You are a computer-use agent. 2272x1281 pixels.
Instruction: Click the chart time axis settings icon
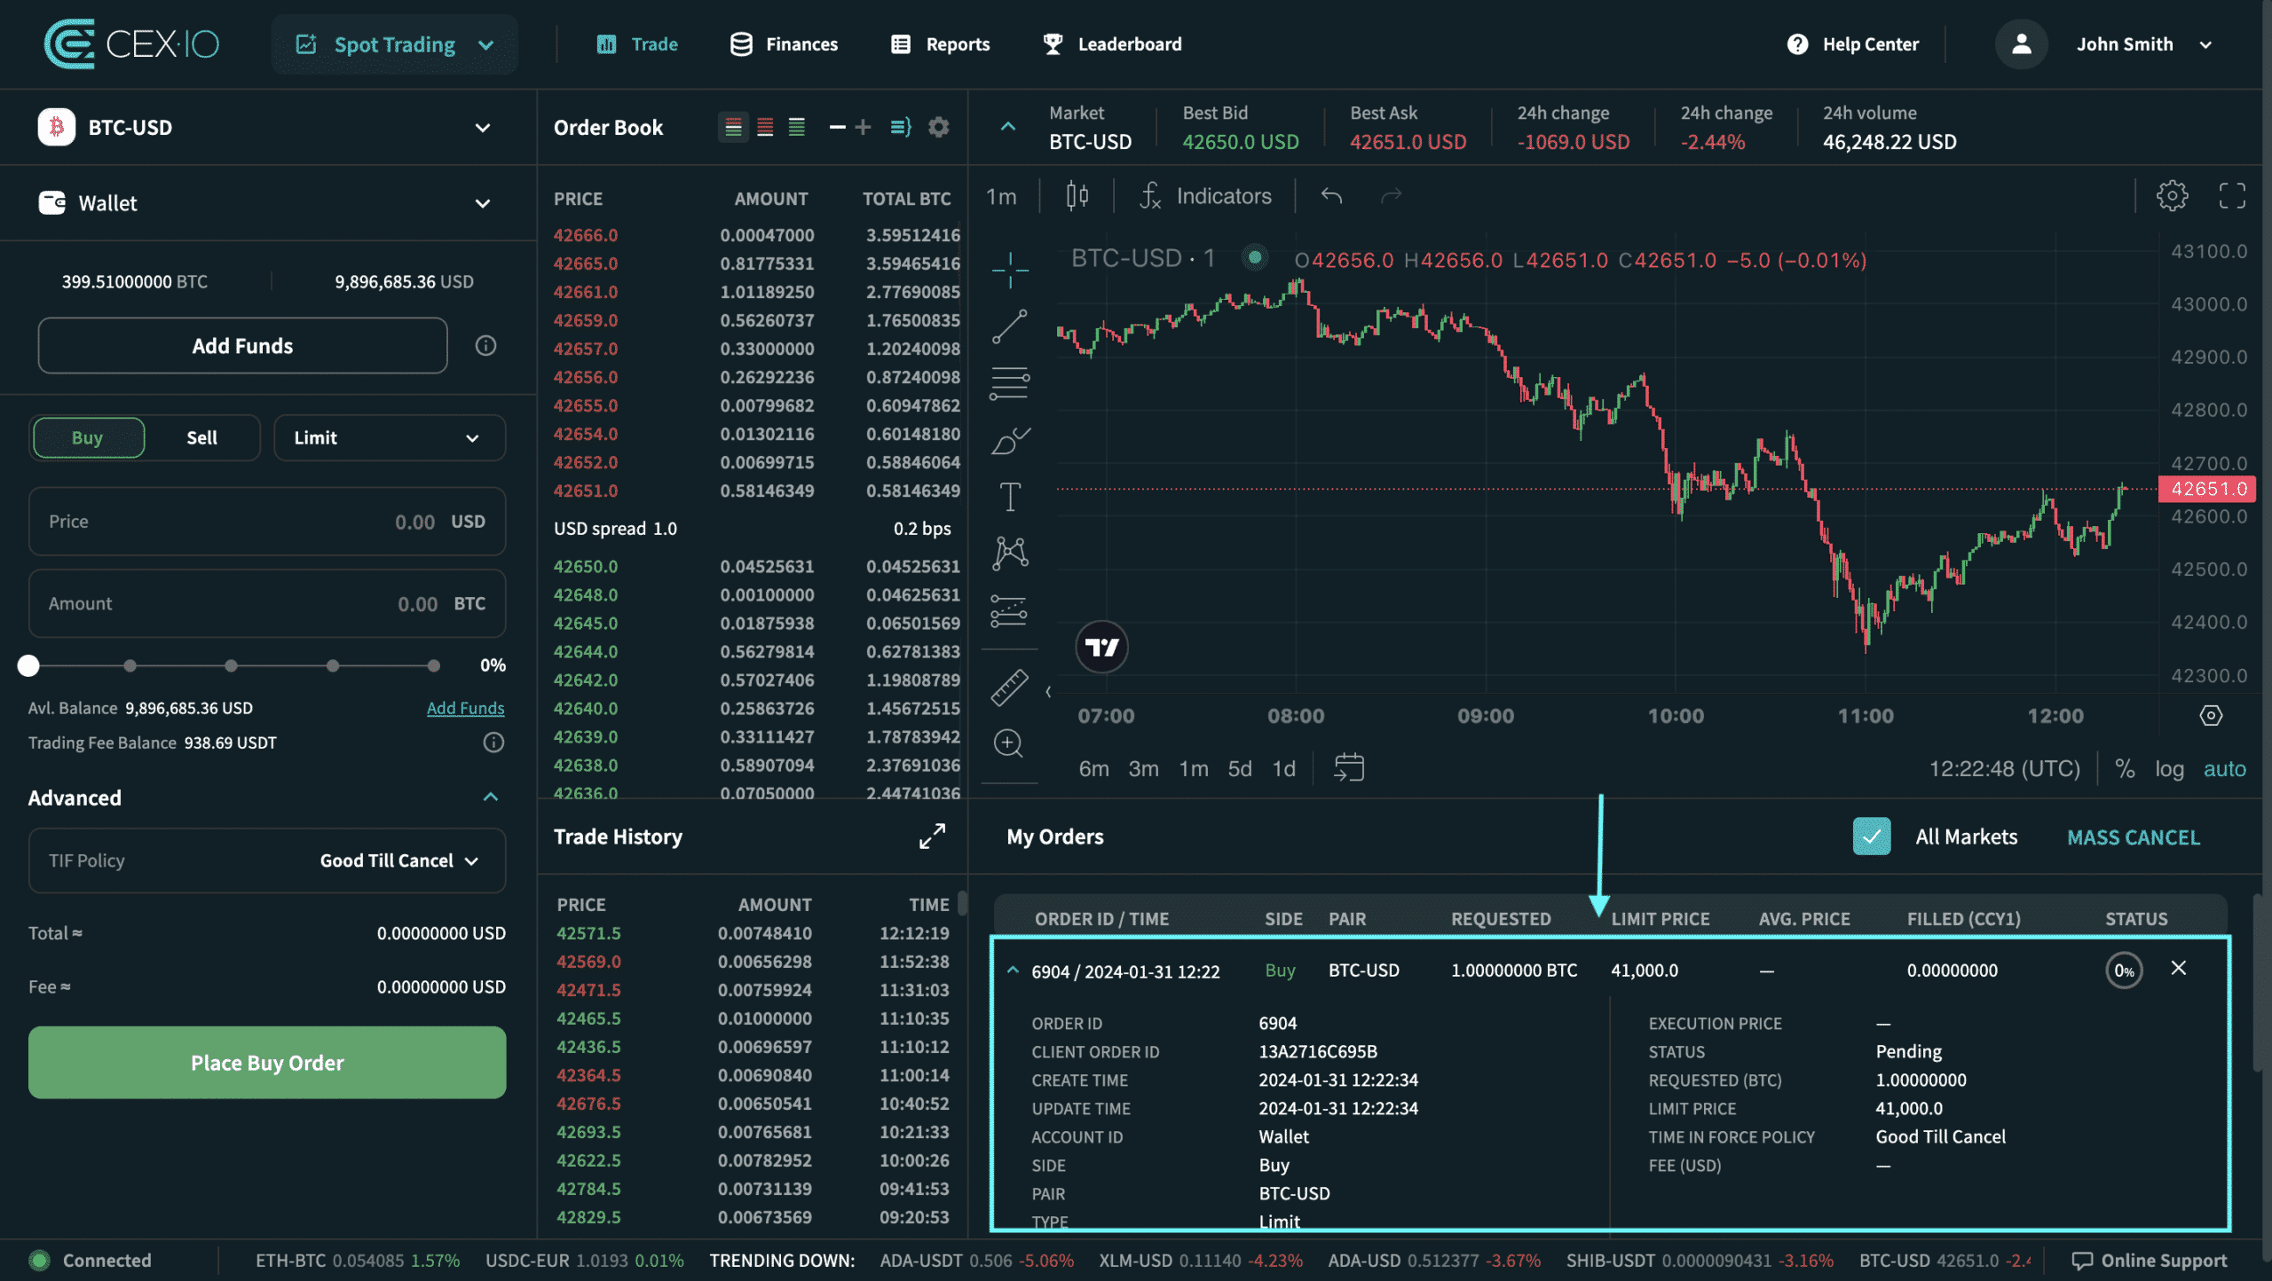pyautogui.click(x=2211, y=715)
